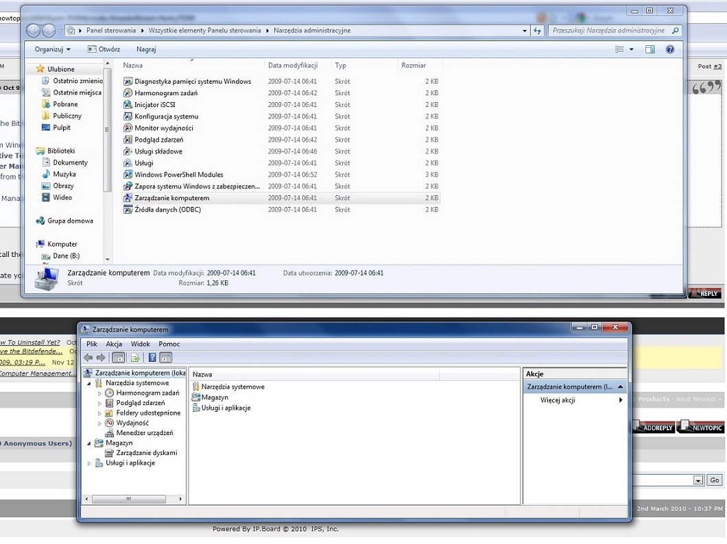Viewport: 727px width, 544px height.
Task: Click the MMC tree horizontal scrollbar
Action: click(129, 499)
